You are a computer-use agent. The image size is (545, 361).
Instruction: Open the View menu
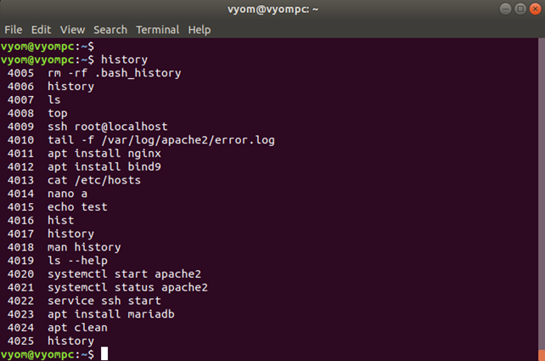tap(72, 29)
